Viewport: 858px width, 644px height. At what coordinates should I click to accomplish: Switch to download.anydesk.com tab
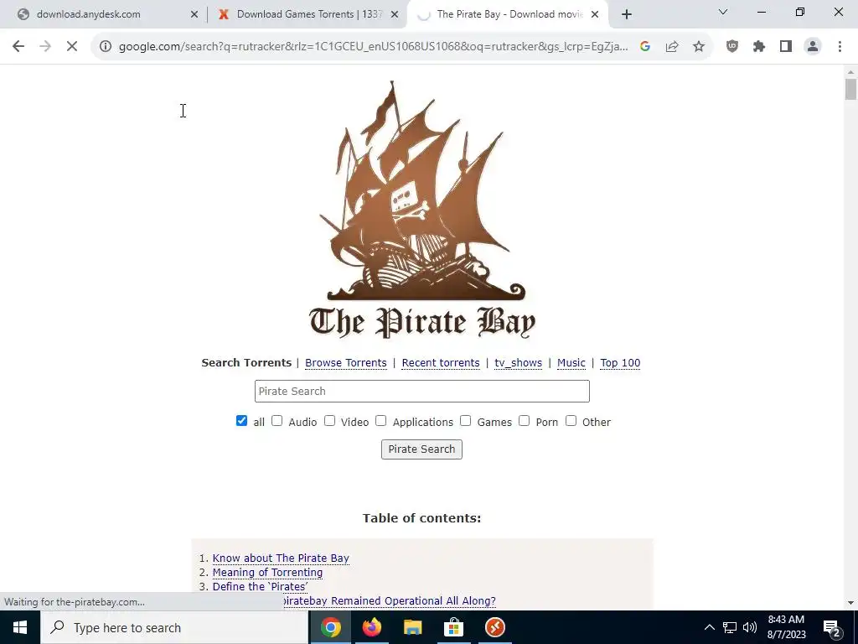pos(104,14)
